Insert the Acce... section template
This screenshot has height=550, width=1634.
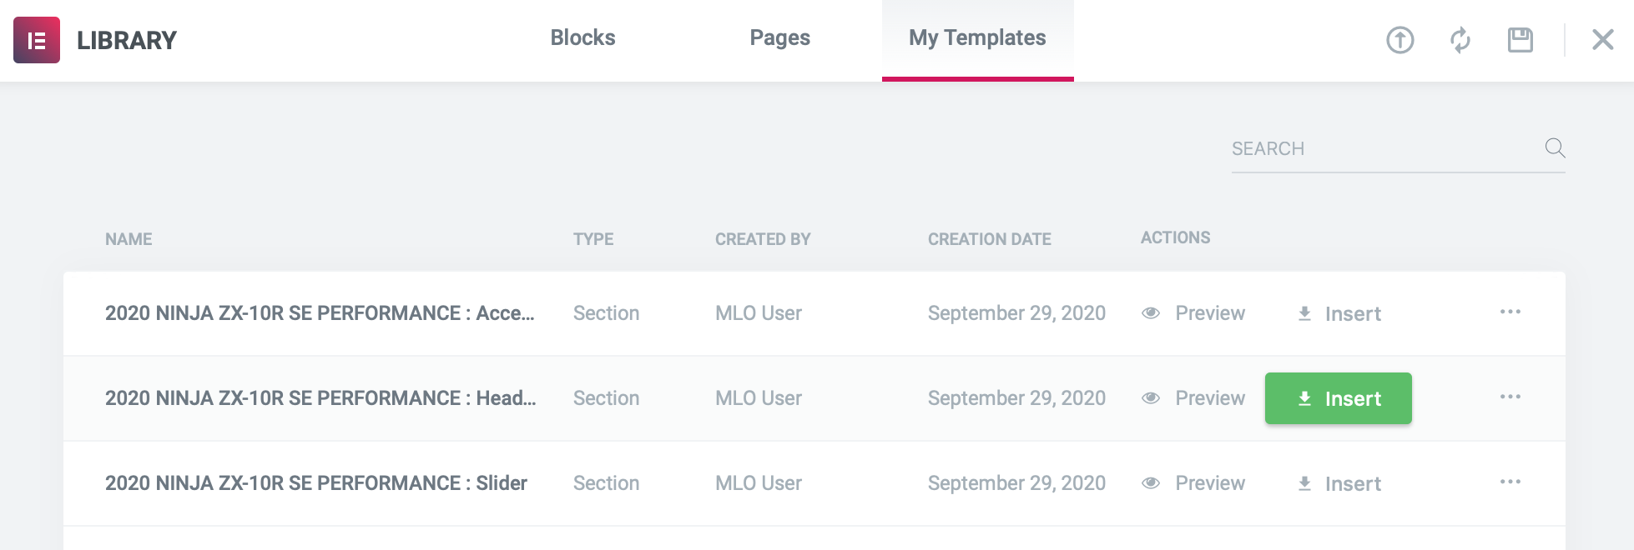[x=1340, y=314]
